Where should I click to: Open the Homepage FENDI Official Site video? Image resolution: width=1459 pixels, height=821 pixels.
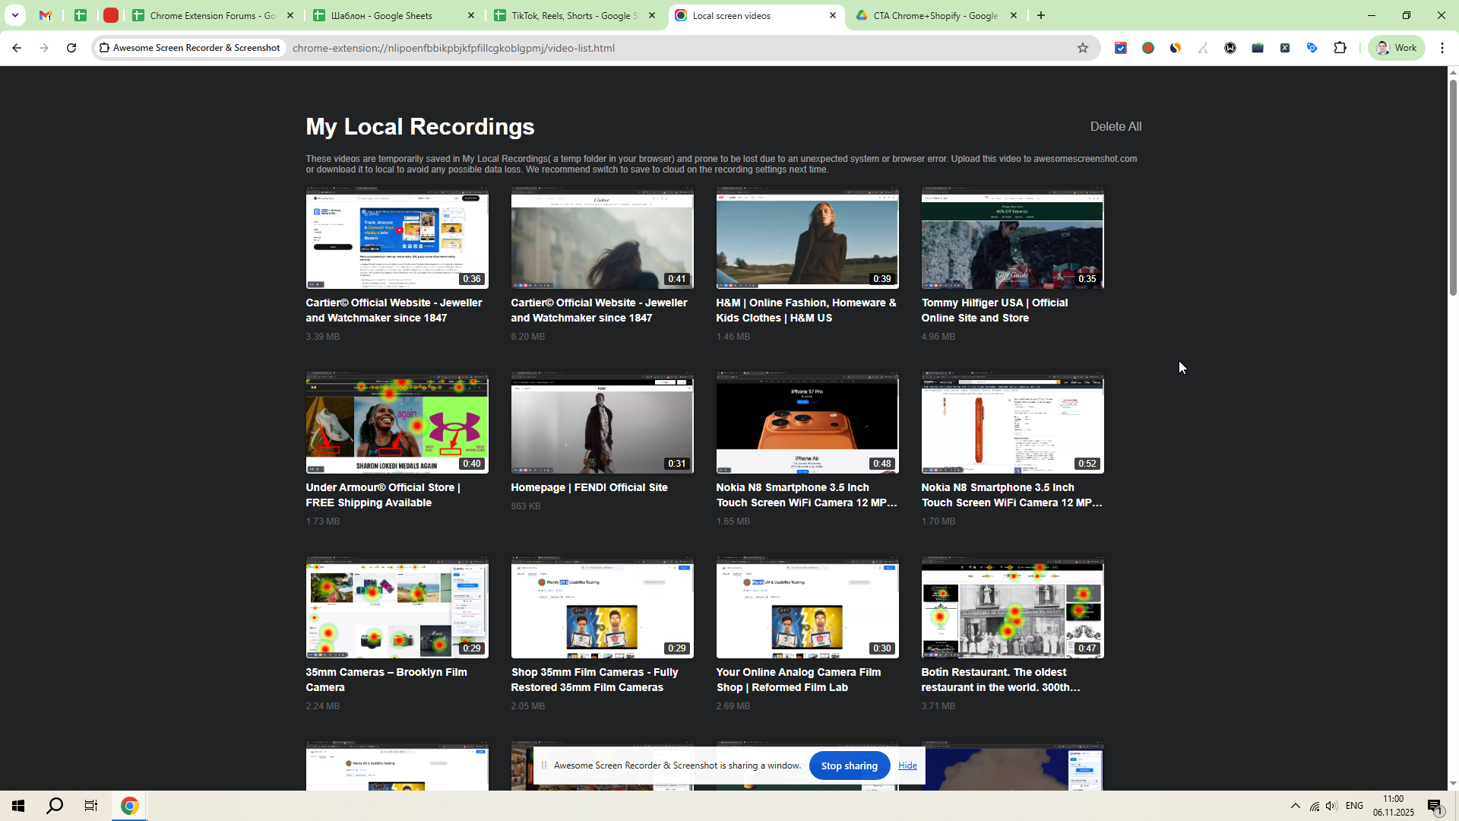[602, 423]
